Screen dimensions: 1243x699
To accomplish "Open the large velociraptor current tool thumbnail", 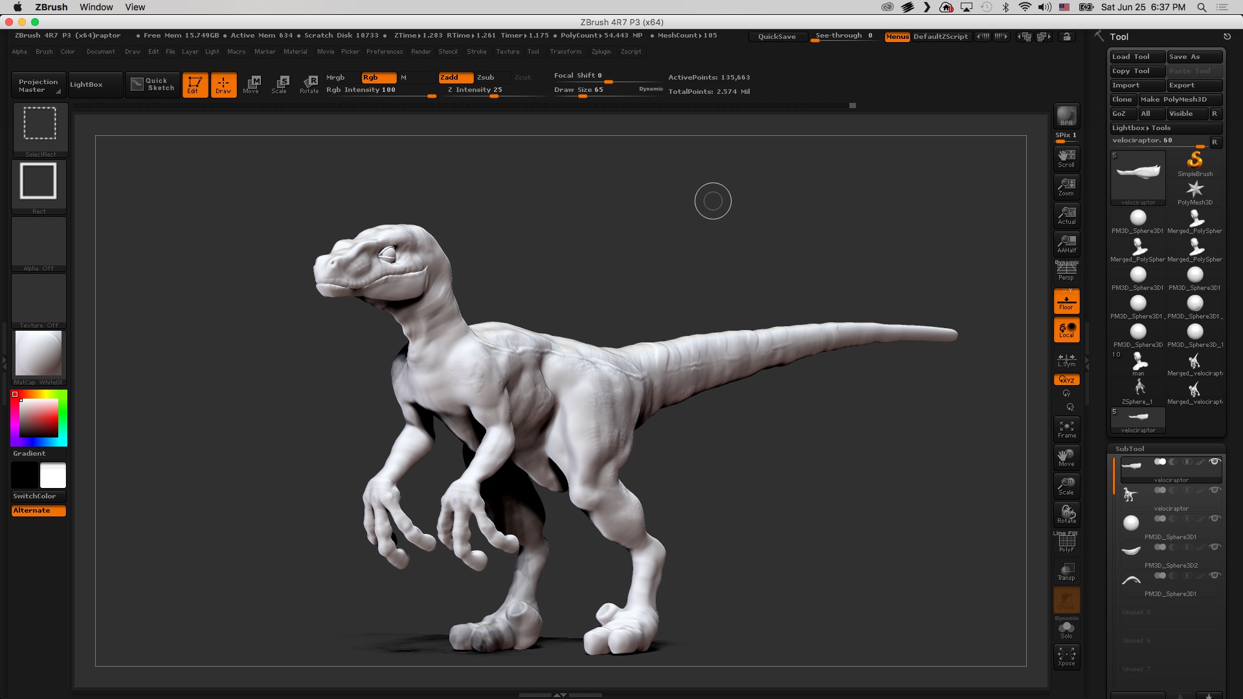I will [x=1138, y=178].
